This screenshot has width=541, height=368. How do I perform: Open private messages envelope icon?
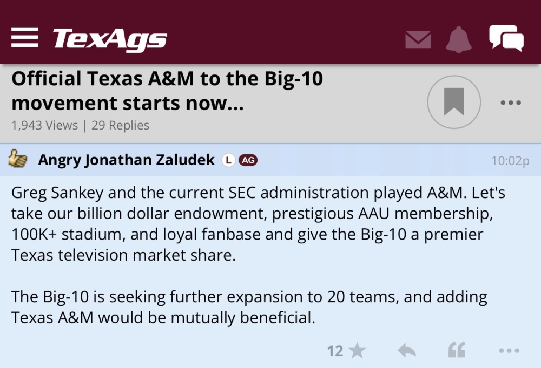418,39
